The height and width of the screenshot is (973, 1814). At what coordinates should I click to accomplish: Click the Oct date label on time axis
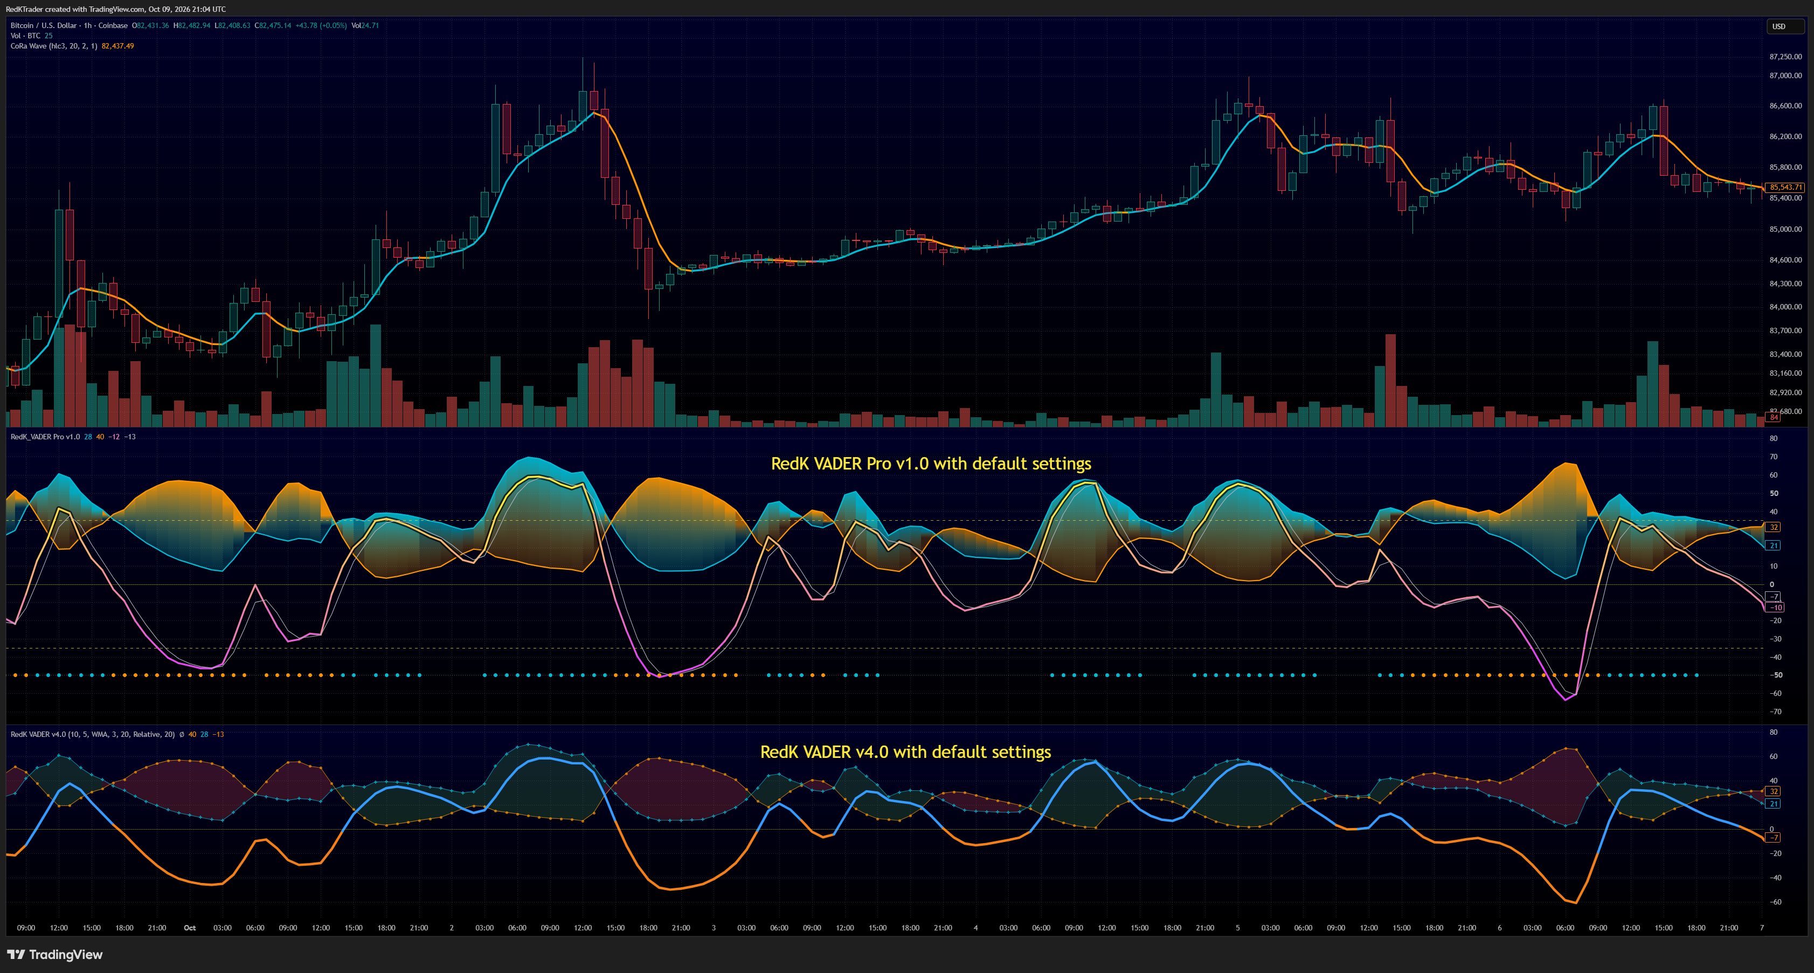189,928
